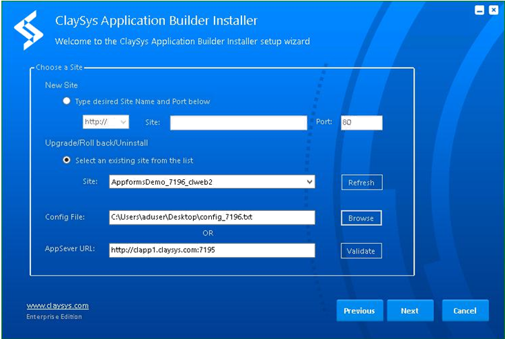Browse for a config file
This screenshot has height=339, width=505.
click(x=362, y=218)
